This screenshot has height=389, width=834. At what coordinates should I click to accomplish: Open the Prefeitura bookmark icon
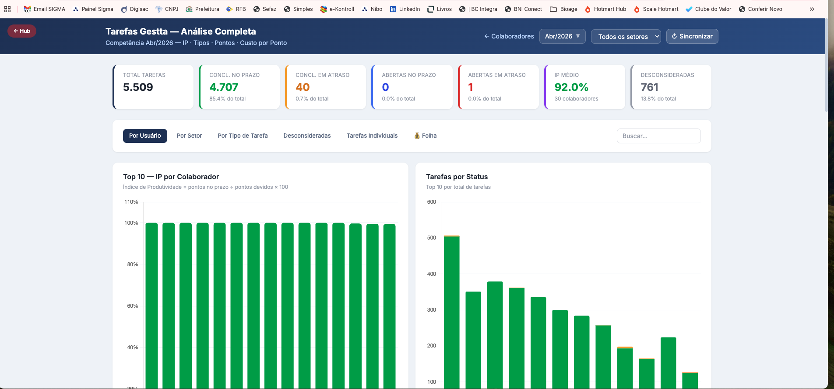click(189, 9)
